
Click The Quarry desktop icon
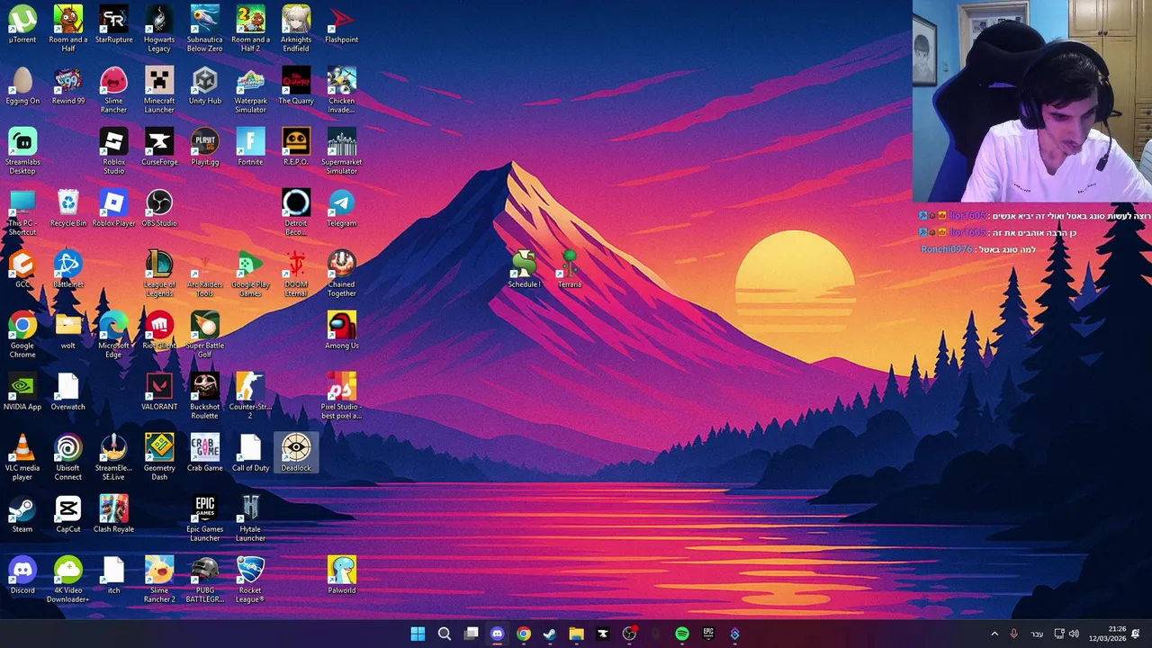coord(296,85)
